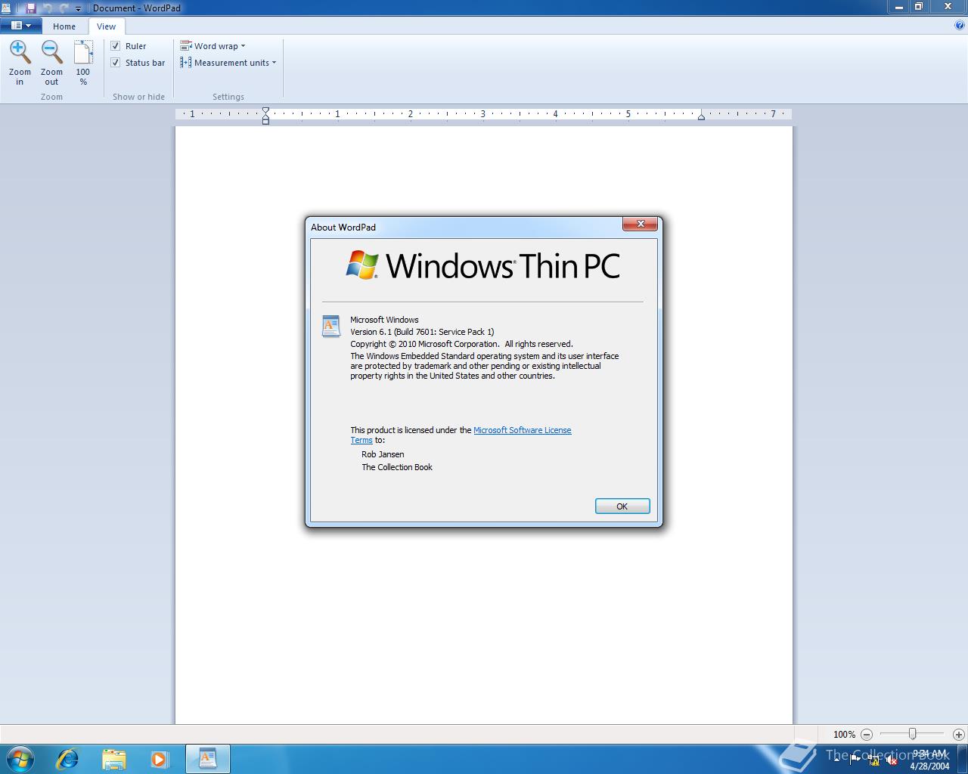Image resolution: width=968 pixels, height=774 pixels.
Task: Click the right indent marker on ruler
Action: (701, 116)
